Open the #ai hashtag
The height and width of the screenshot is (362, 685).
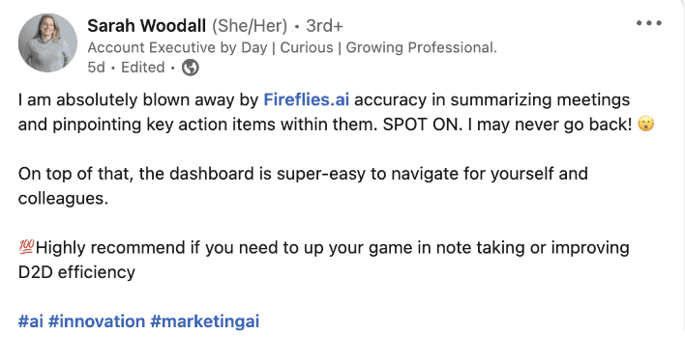pyautogui.click(x=31, y=321)
